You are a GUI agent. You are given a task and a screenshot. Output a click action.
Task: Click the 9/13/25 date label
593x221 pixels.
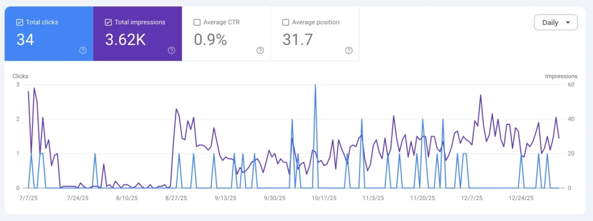[225, 198]
